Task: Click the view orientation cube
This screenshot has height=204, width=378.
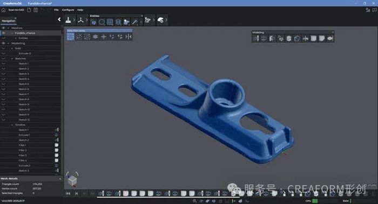Action: (72, 180)
